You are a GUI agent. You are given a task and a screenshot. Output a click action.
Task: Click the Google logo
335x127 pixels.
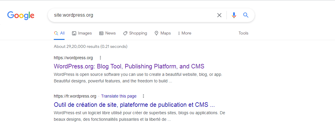21,15
